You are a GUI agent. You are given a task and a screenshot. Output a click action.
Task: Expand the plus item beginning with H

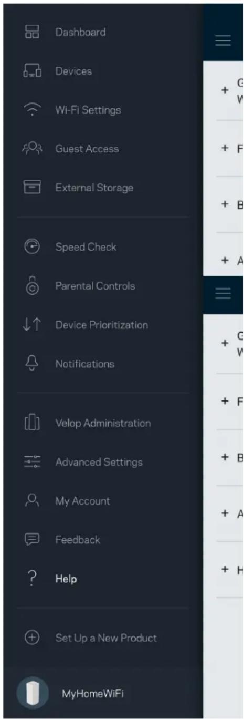pos(225,569)
